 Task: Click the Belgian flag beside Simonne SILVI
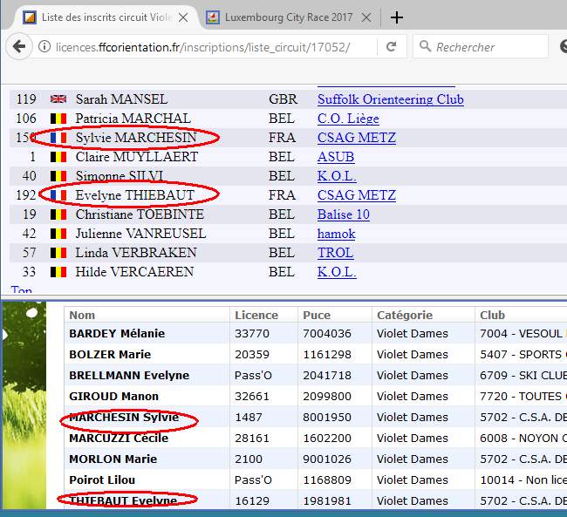tap(58, 176)
